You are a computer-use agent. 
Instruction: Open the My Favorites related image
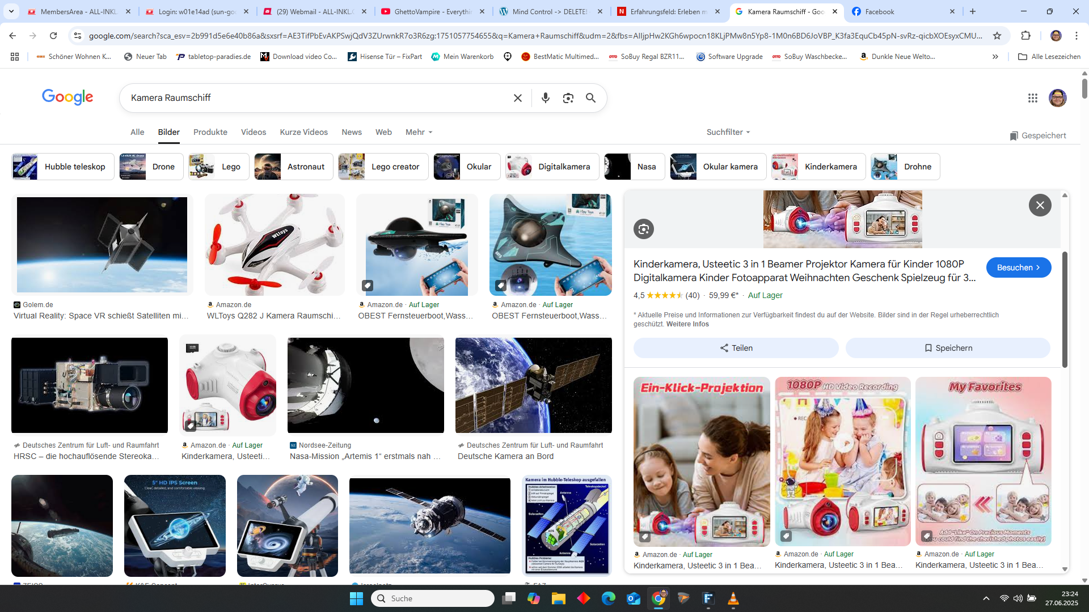point(983,461)
